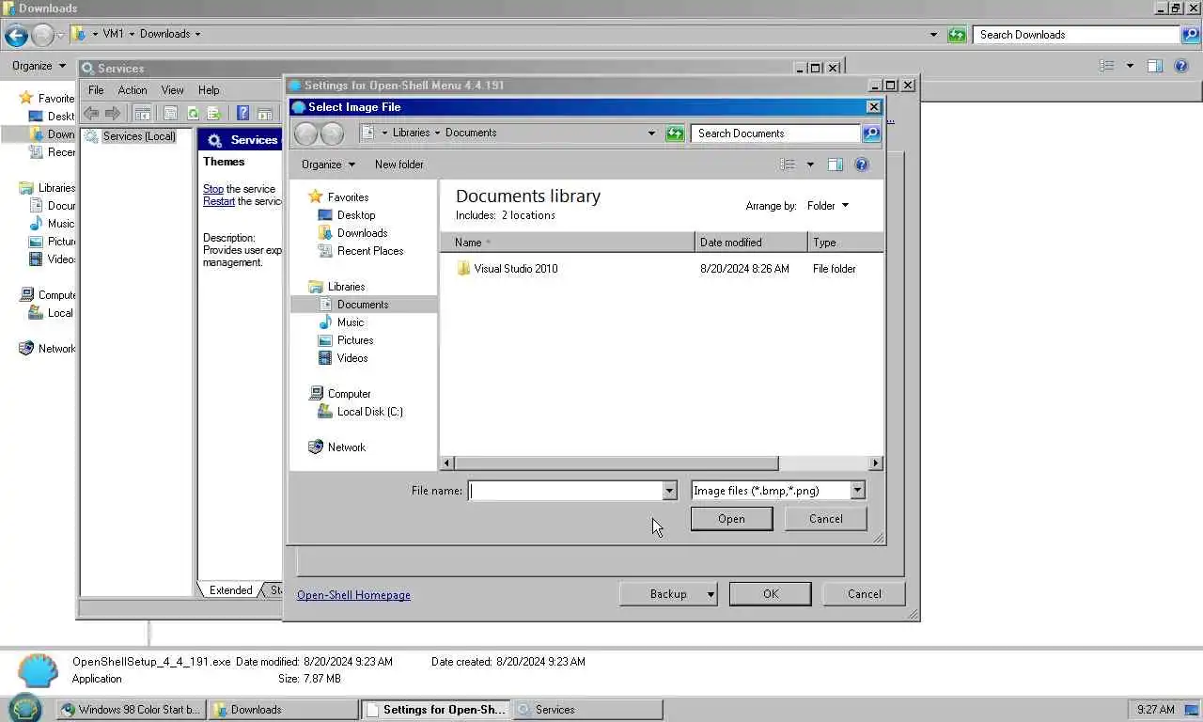
Task: Click the refresh icon beside dialog address bar
Action: click(675, 133)
